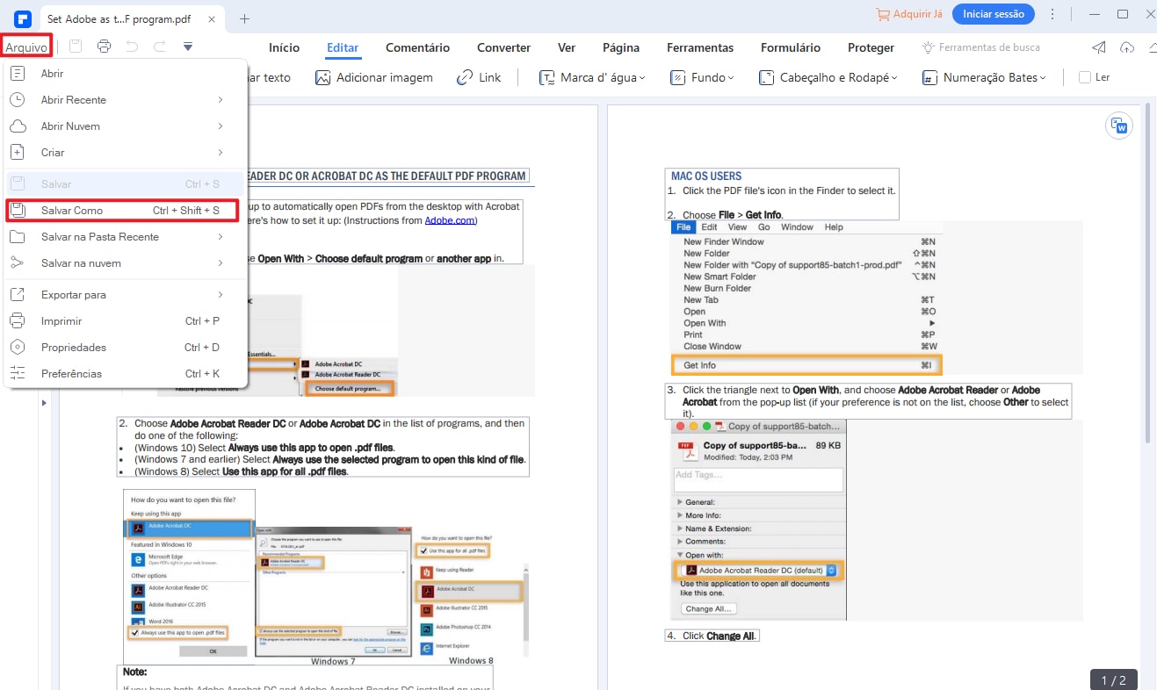The width and height of the screenshot is (1157, 690).
Task: Open the Ver tab
Action: 567,48
